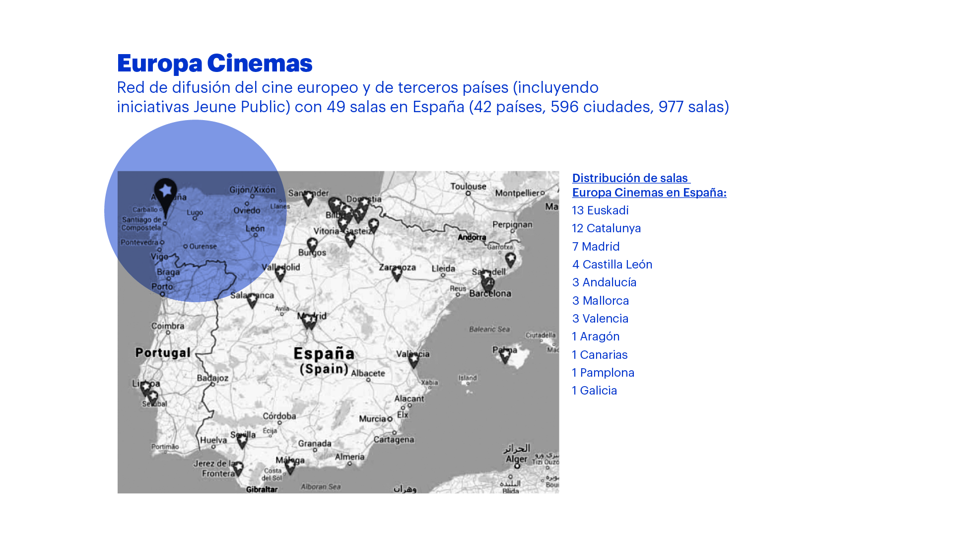Viewport: 953px width, 536px height.
Task: Click the map marker at València
Action: pyautogui.click(x=413, y=359)
